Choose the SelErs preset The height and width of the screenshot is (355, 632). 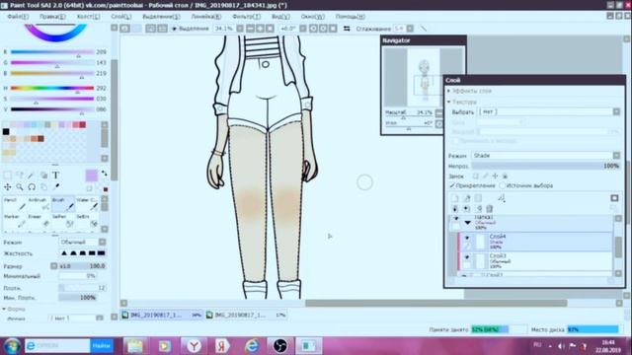click(x=87, y=221)
